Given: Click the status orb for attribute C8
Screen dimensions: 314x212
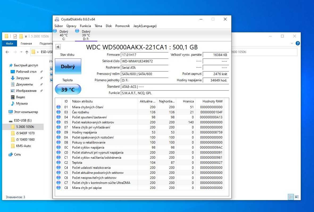Looking at the screenshot, I should pyautogui.click(x=58, y=188).
